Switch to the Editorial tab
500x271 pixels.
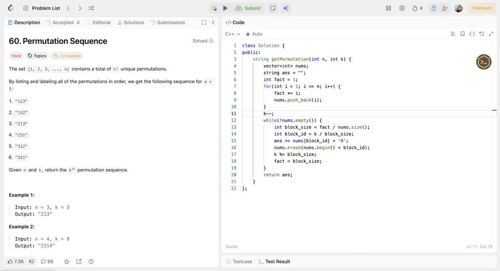(x=98, y=22)
